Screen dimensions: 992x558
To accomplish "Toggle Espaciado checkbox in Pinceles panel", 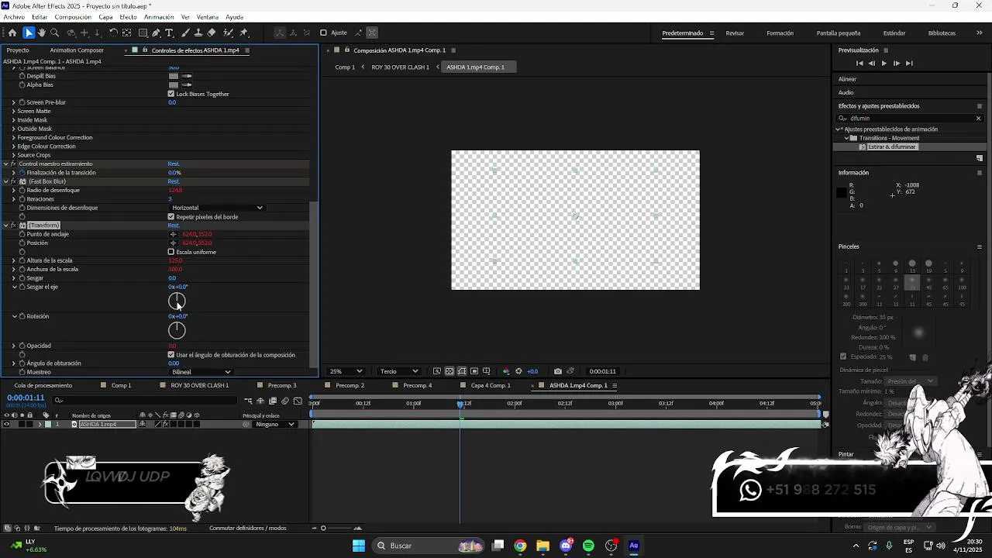I will click(843, 356).
